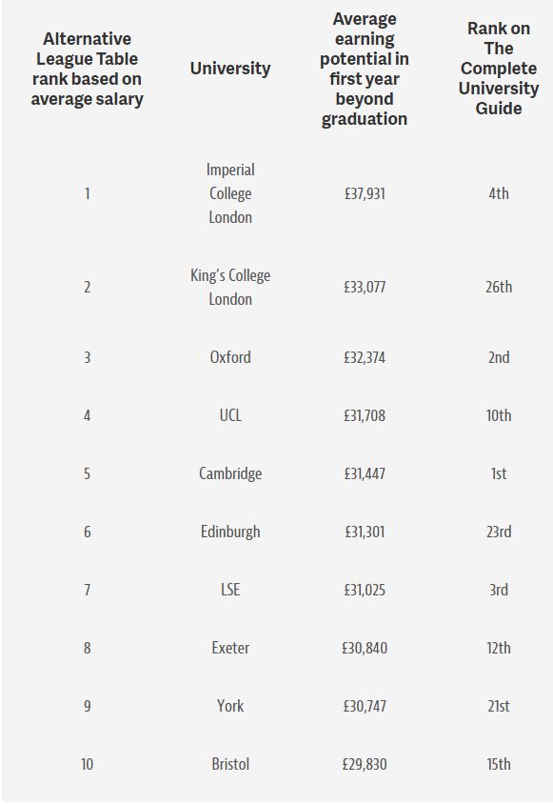Click the Average earning potential column header
Screen dimensions: 553x804
[x=365, y=69]
